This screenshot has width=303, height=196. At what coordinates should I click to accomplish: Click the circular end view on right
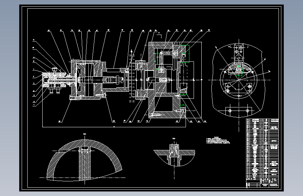click(x=239, y=80)
